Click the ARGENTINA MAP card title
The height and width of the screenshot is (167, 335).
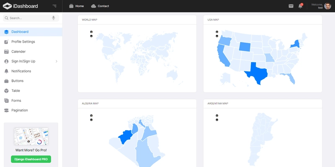tap(218, 104)
